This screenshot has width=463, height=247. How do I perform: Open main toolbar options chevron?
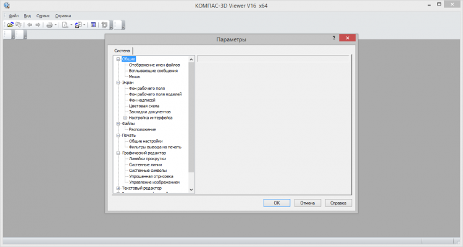(x=111, y=25)
